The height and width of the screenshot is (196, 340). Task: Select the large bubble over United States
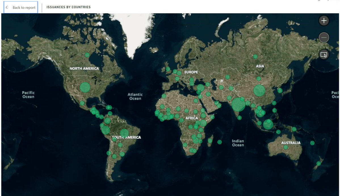[85, 87]
